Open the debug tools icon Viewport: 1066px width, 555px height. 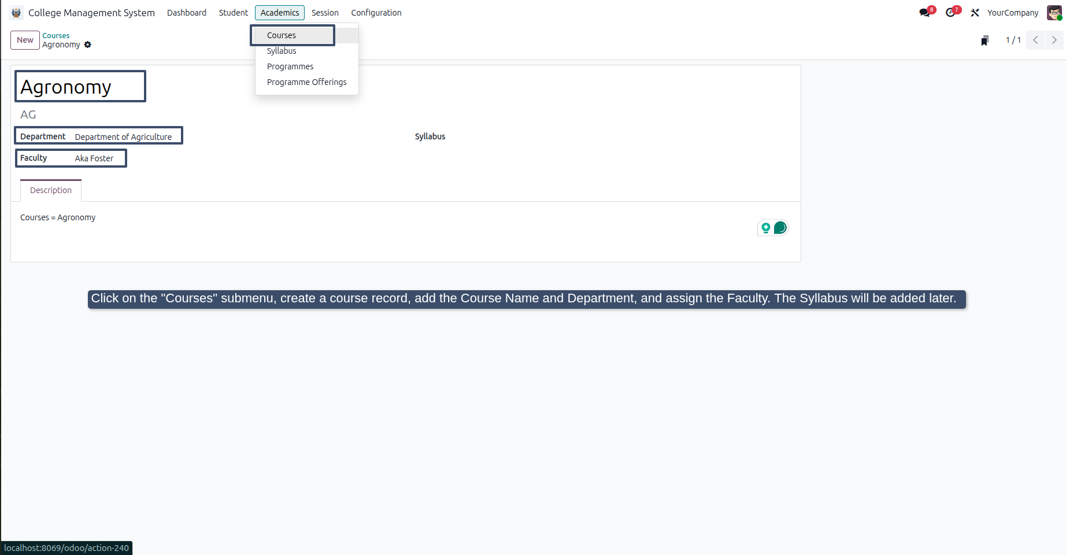pos(975,13)
